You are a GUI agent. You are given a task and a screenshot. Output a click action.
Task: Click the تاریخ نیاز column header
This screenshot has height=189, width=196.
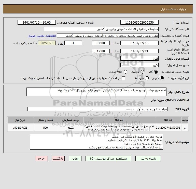pyautogui.click(x=20, y=120)
